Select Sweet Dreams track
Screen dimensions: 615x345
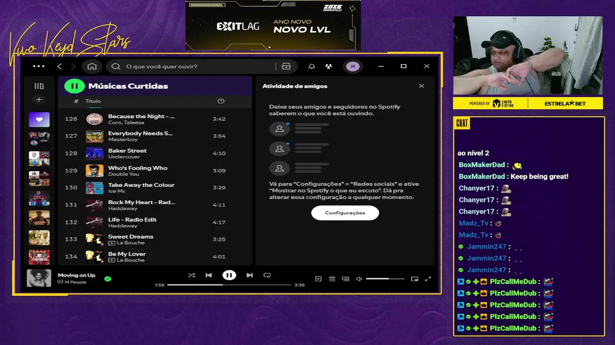coord(155,240)
